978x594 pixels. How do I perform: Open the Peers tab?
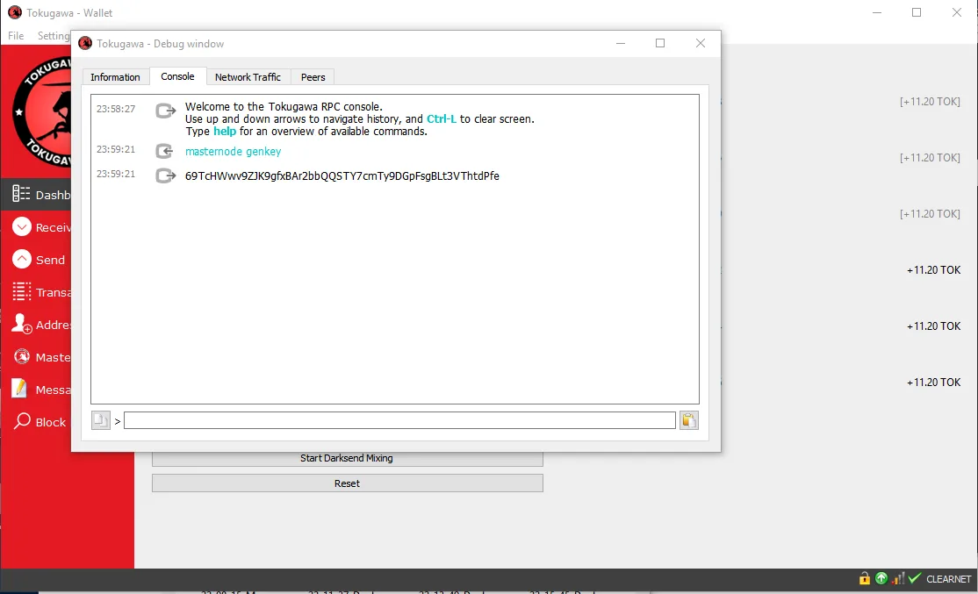(x=313, y=76)
